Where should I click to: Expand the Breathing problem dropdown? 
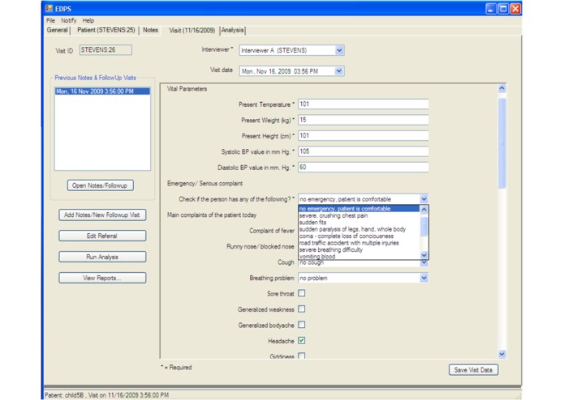pyautogui.click(x=424, y=278)
